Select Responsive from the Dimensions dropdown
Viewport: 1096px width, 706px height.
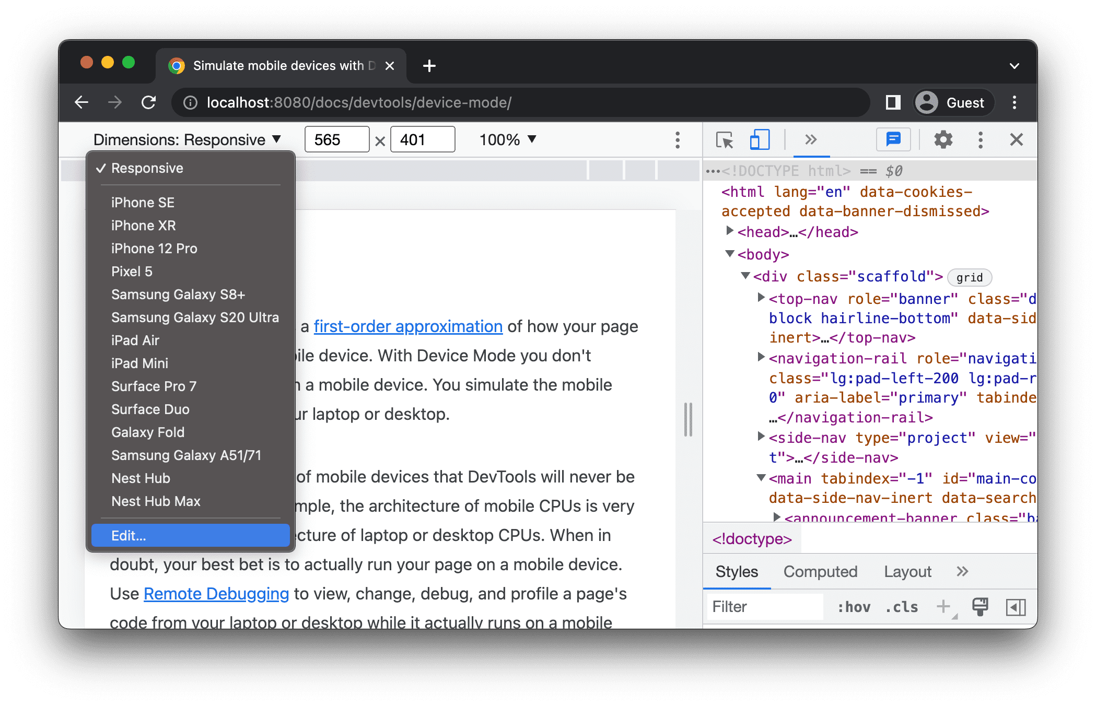coord(146,168)
